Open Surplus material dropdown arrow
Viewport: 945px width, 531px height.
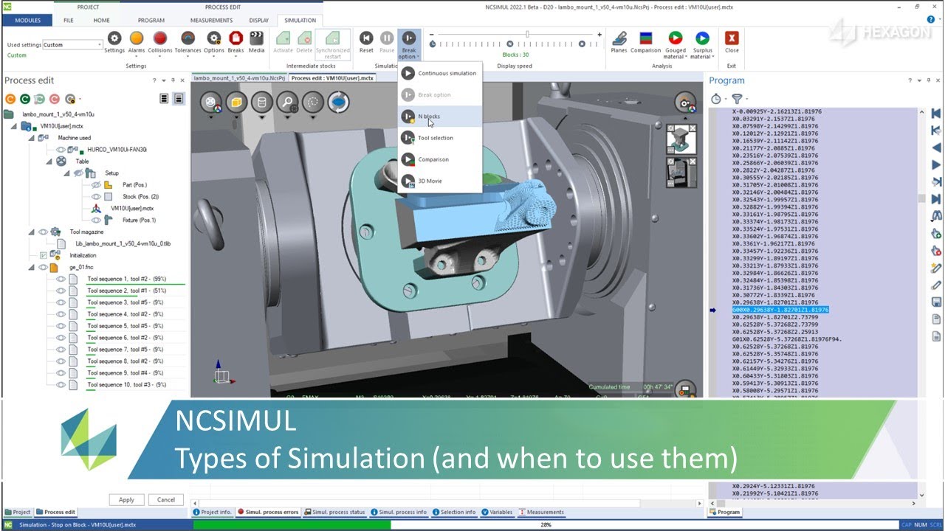coord(714,57)
